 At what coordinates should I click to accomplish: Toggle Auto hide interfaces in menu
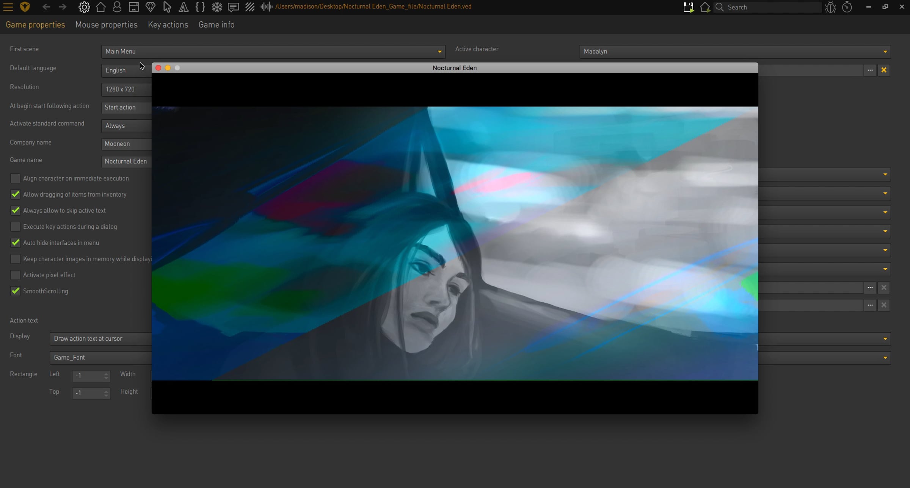coord(15,243)
